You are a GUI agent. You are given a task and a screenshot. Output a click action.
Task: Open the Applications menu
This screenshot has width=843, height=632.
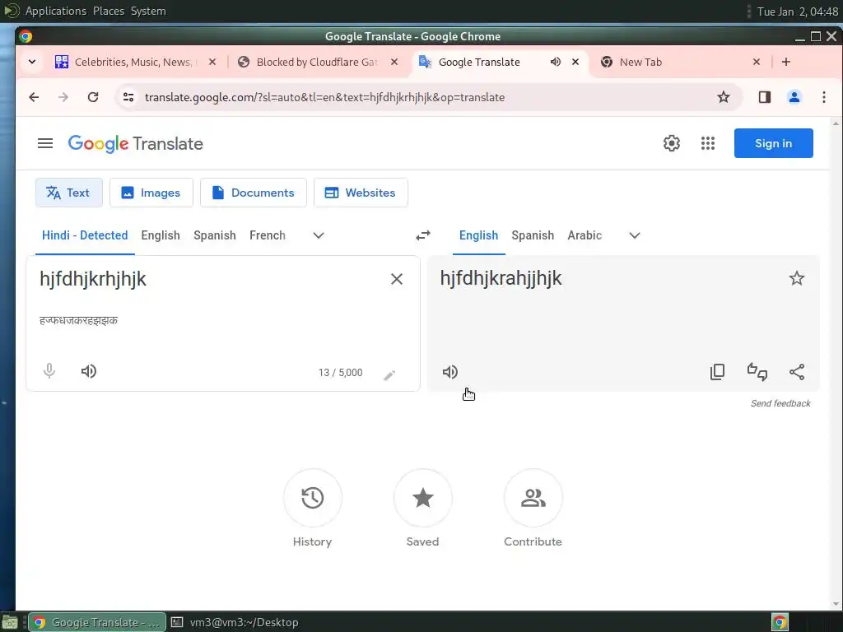point(55,11)
